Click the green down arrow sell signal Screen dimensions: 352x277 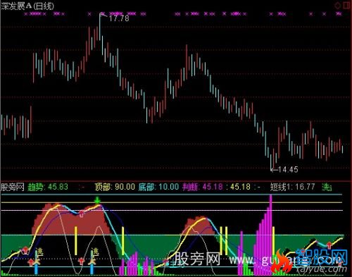(97, 200)
